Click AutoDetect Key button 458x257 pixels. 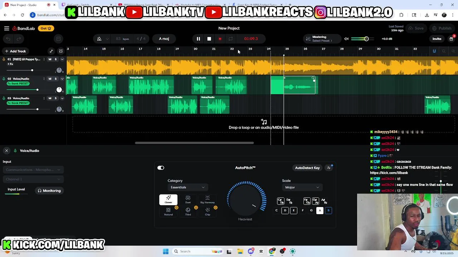pyautogui.click(x=307, y=168)
